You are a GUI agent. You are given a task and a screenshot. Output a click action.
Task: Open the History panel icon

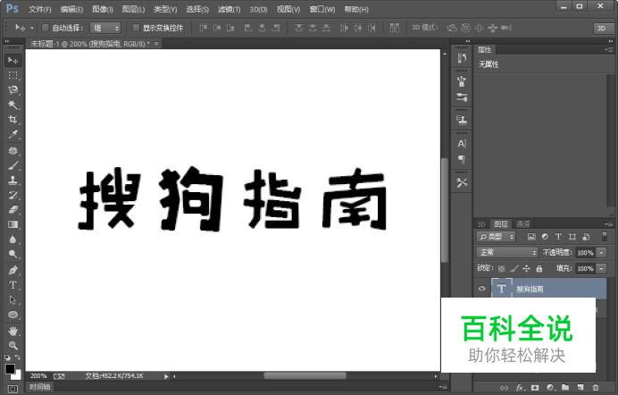pyautogui.click(x=462, y=58)
